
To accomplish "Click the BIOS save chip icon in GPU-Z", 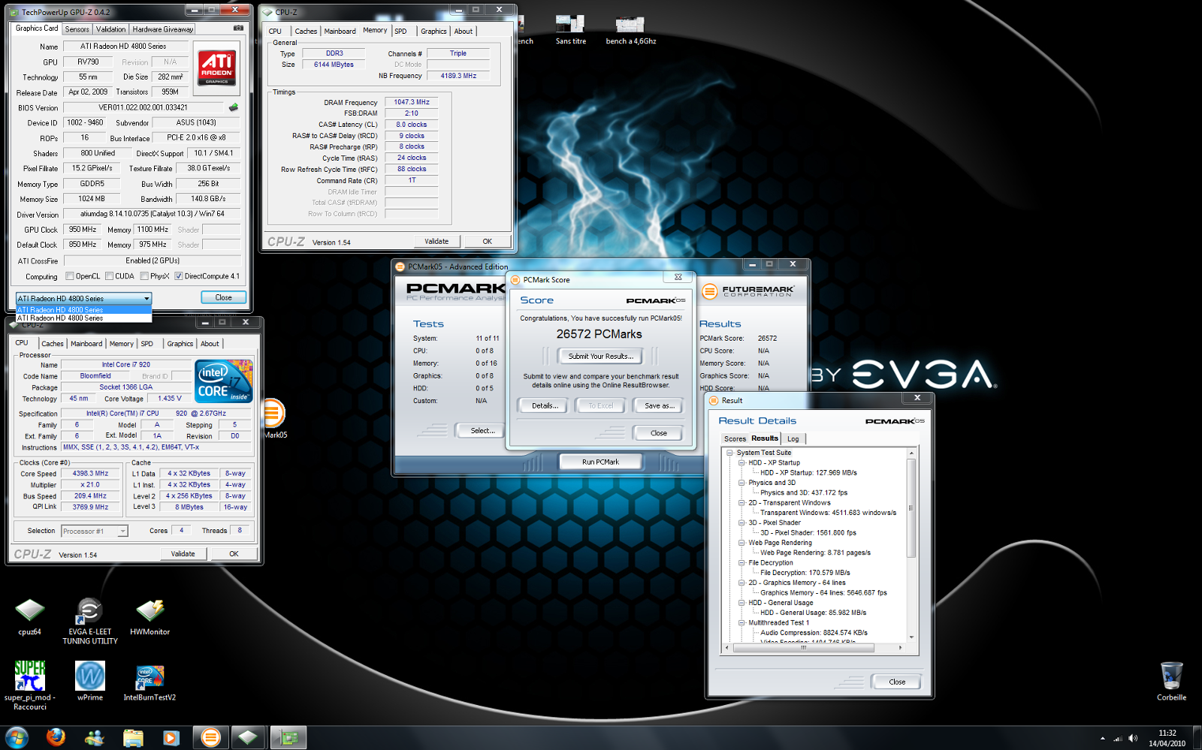I will pos(234,107).
